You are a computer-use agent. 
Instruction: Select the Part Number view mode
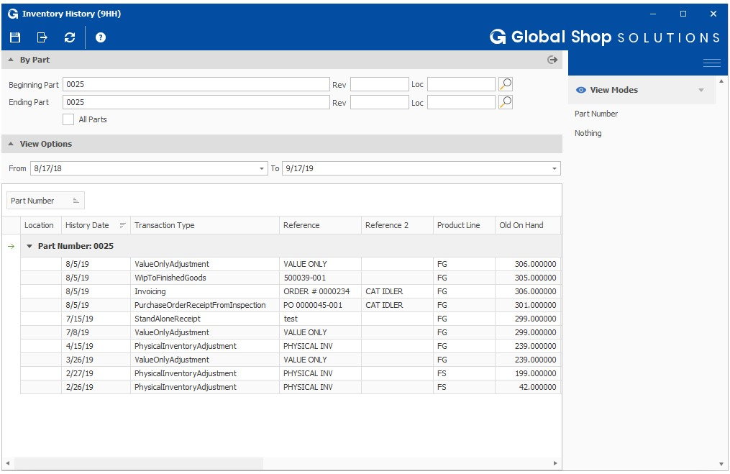pos(596,114)
